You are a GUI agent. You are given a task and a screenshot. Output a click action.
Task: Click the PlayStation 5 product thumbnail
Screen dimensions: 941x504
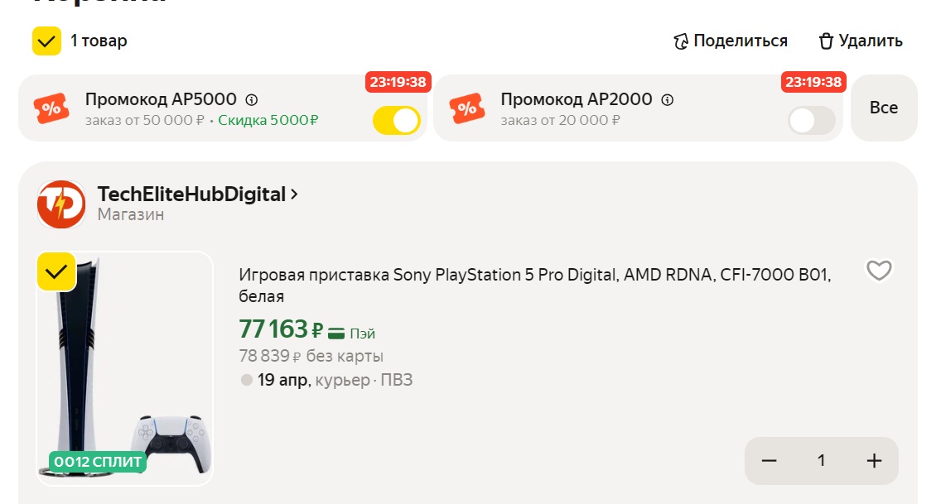[x=124, y=364]
